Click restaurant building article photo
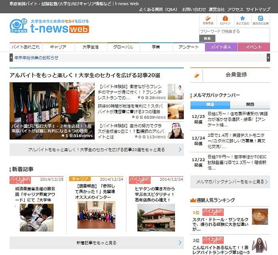 pyautogui.click(x=156, y=217)
